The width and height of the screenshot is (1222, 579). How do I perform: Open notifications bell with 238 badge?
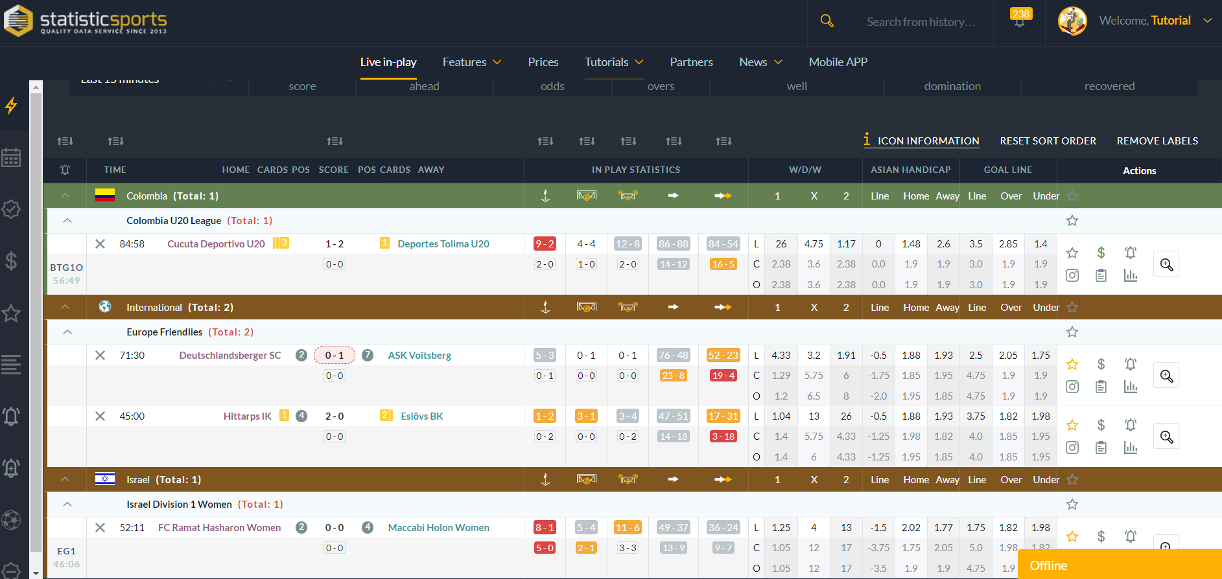(x=1020, y=19)
